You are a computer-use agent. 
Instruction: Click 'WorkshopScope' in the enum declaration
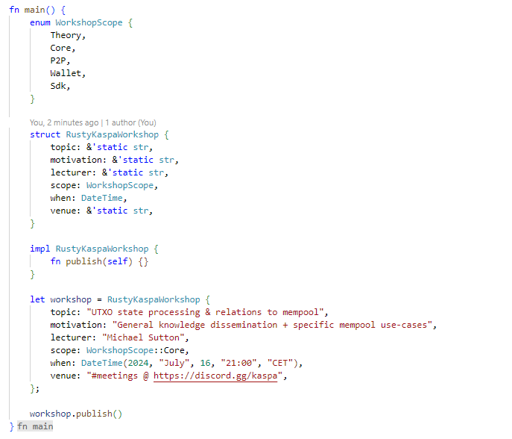(x=89, y=23)
